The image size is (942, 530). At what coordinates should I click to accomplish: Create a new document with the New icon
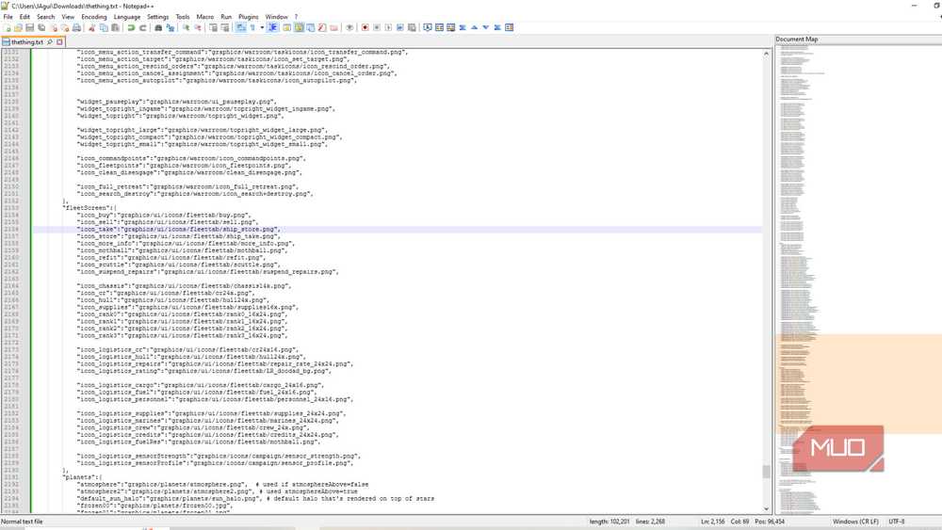pyautogui.click(x=8, y=27)
